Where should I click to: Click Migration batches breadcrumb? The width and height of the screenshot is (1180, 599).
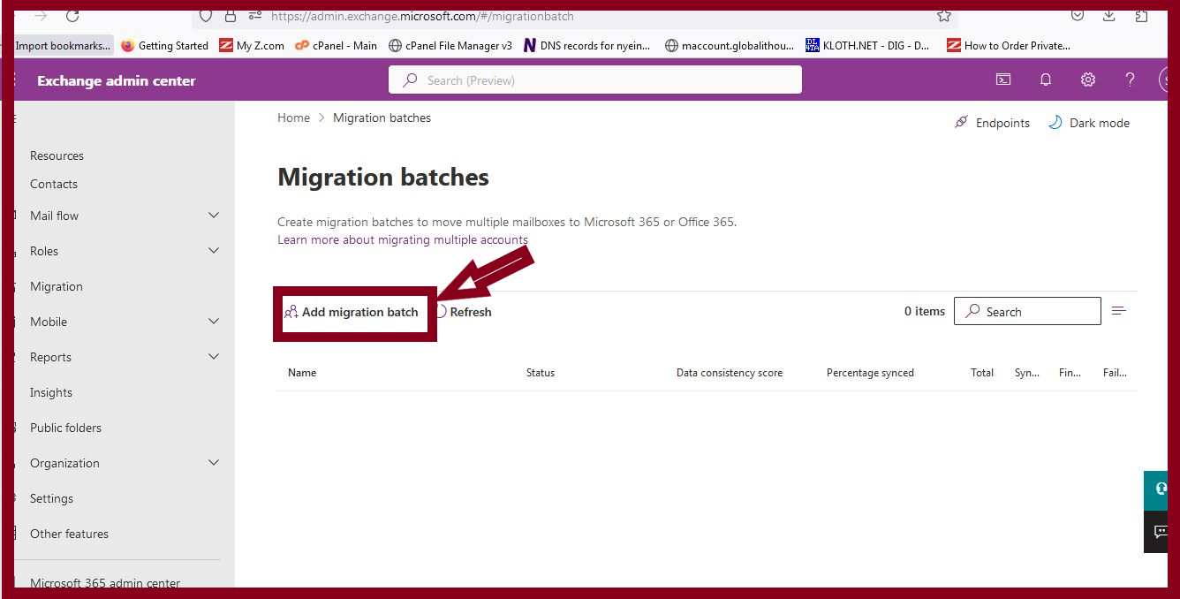(x=382, y=118)
